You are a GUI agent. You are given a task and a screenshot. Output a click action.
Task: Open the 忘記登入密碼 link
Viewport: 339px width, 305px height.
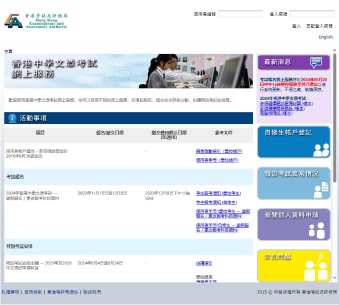tap(319, 26)
